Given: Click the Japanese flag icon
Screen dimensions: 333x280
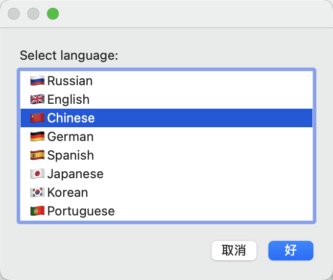Looking at the screenshot, I should 37,174.
